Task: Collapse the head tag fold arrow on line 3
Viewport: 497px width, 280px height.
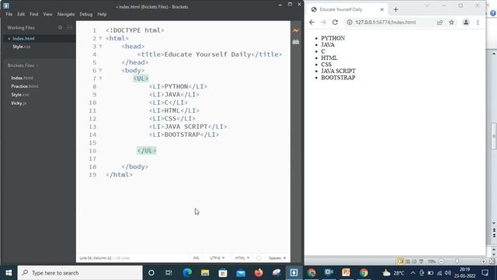Action: click(x=100, y=47)
